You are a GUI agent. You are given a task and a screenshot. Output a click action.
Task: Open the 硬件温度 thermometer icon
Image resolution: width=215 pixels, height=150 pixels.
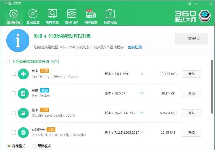pos(91,14)
